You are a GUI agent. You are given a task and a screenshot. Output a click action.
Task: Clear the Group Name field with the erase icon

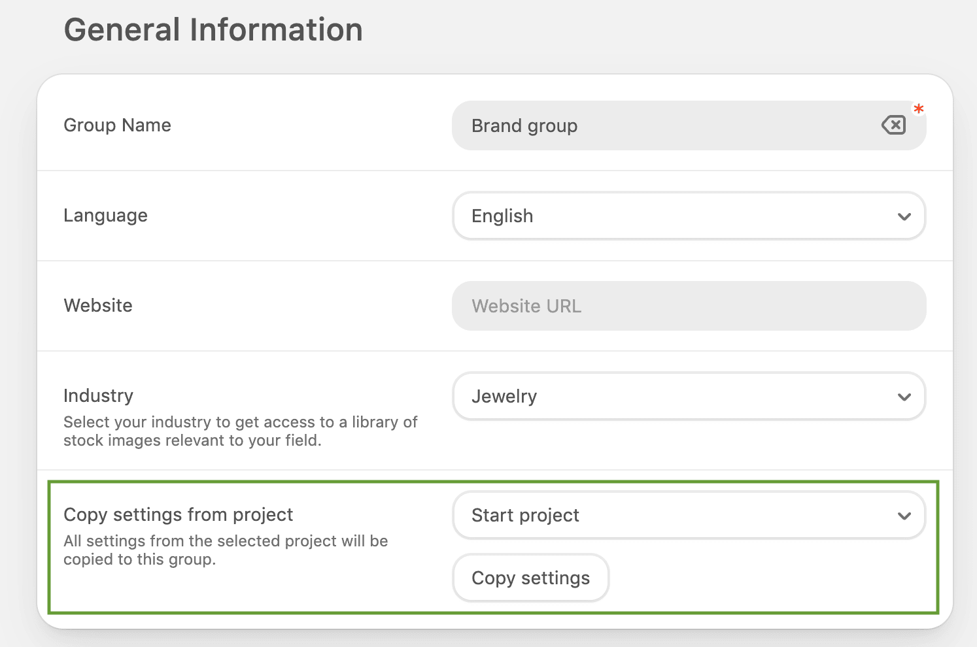(893, 125)
